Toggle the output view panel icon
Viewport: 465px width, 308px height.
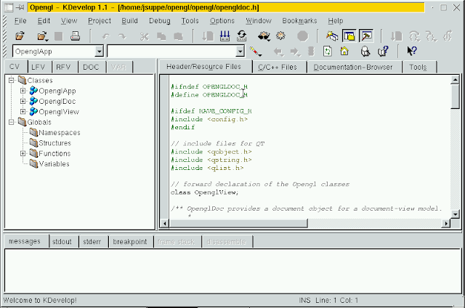pos(366,36)
